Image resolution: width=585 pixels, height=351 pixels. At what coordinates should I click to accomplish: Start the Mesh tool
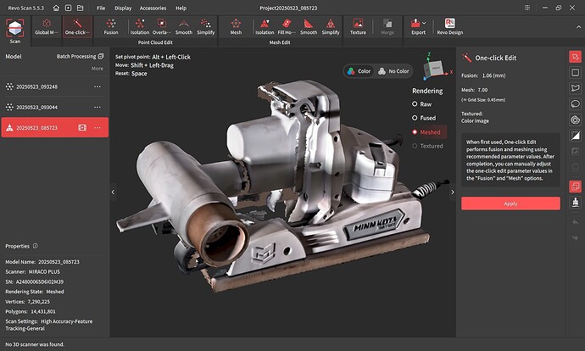[236, 27]
